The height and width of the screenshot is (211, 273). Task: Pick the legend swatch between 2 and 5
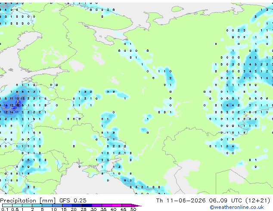(37, 205)
